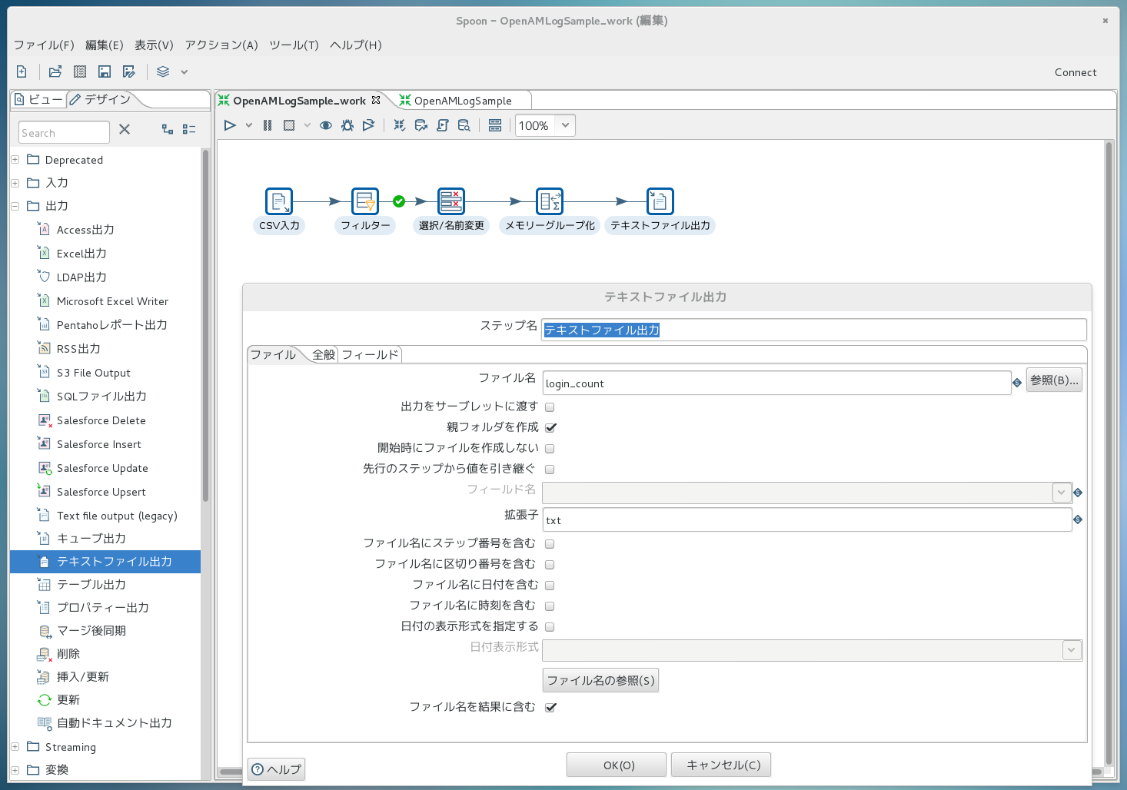
Task: Expand the 変換 folder
Action: (x=15, y=769)
